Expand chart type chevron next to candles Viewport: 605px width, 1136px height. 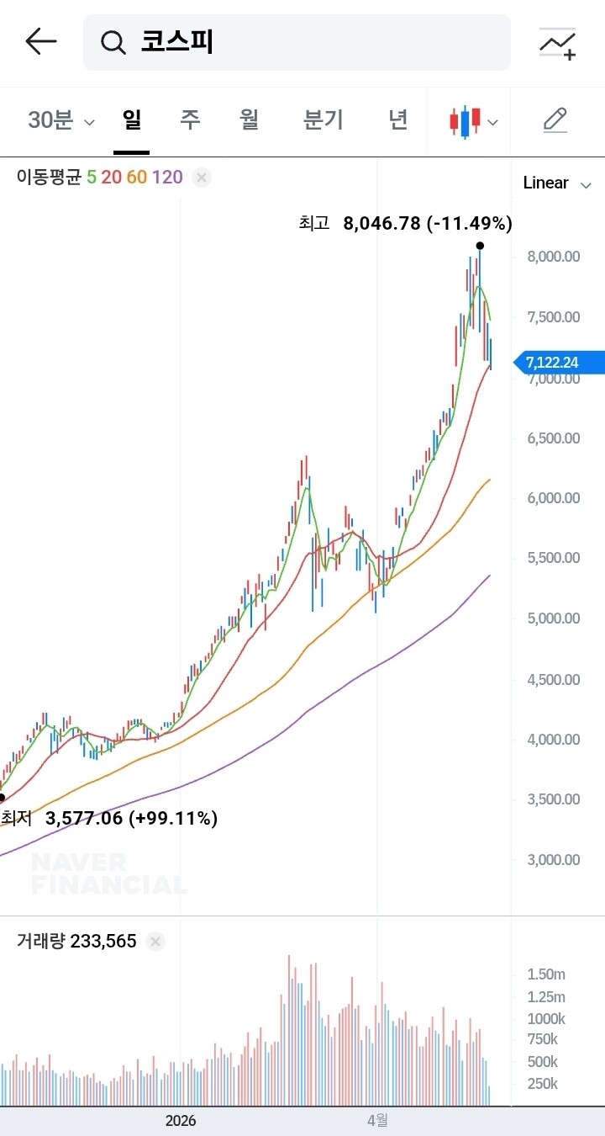[x=493, y=123]
